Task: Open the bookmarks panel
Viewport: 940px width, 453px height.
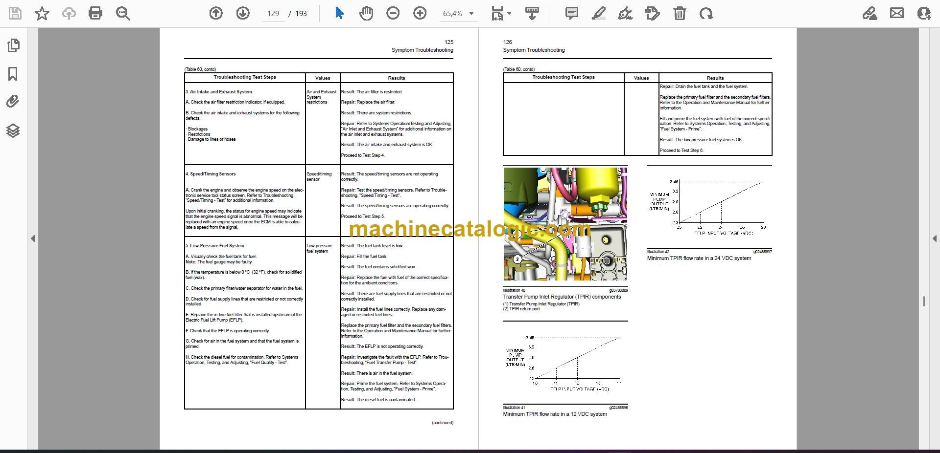Action: pos(13,74)
